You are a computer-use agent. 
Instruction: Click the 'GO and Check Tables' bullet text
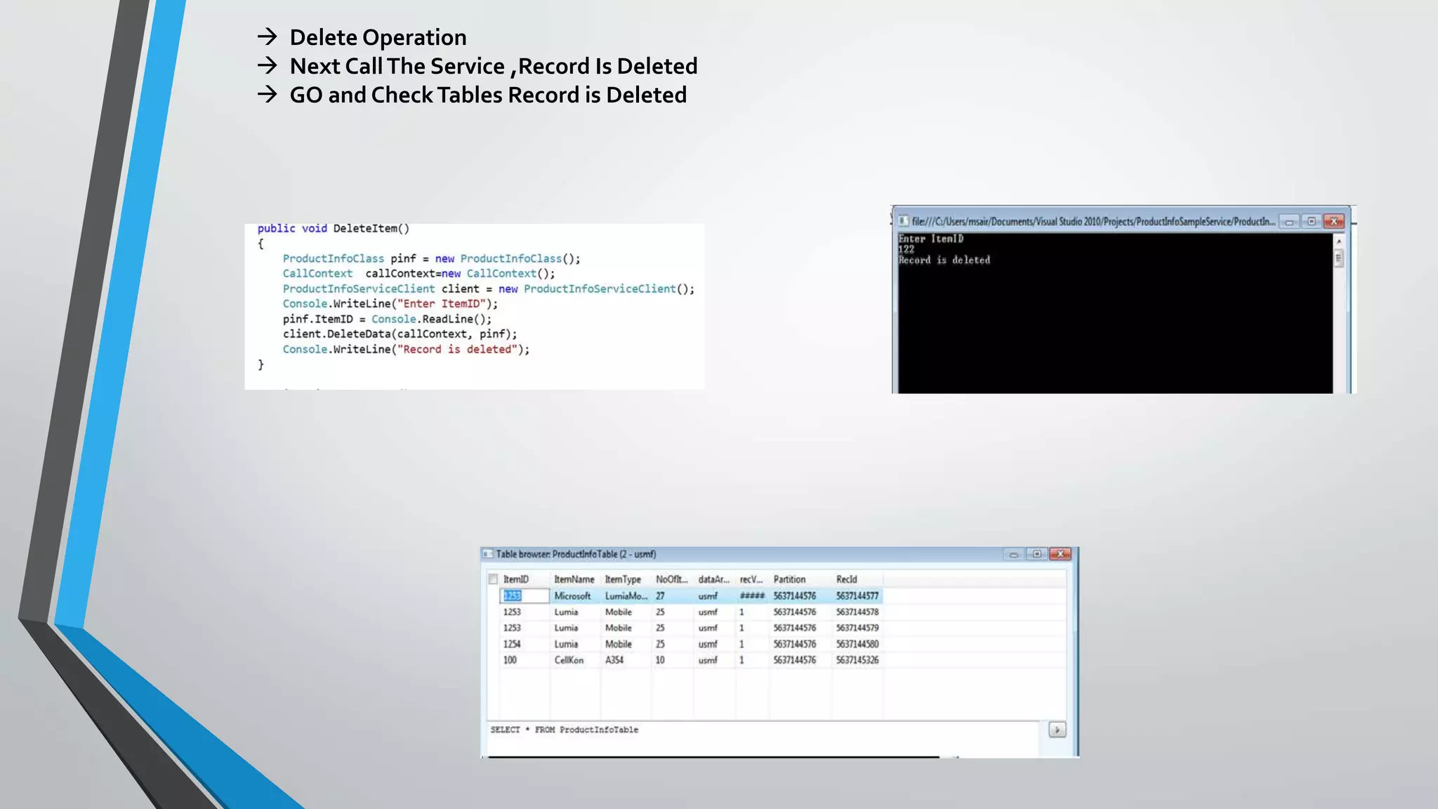pos(488,95)
